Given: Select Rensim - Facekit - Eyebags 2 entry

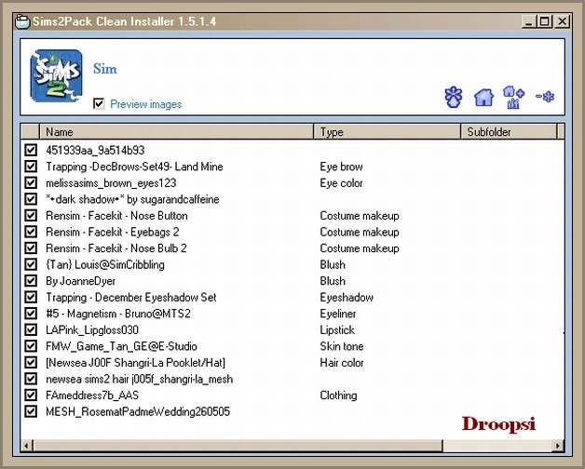Looking at the screenshot, I should (x=113, y=232).
